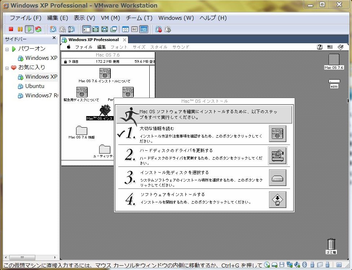
Task: Click step 3 select destination disk button
Action: (277, 178)
